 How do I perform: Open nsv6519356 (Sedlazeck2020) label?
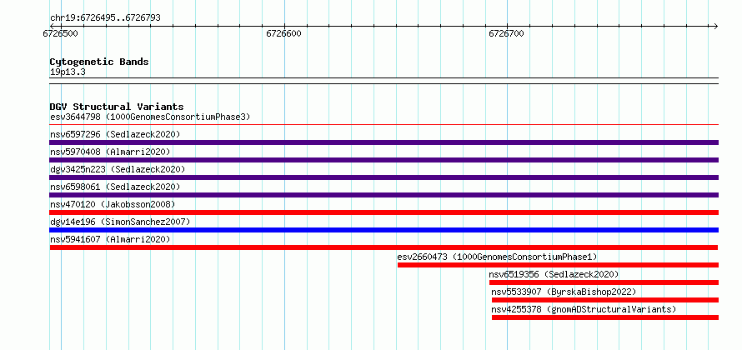tap(554, 274)
